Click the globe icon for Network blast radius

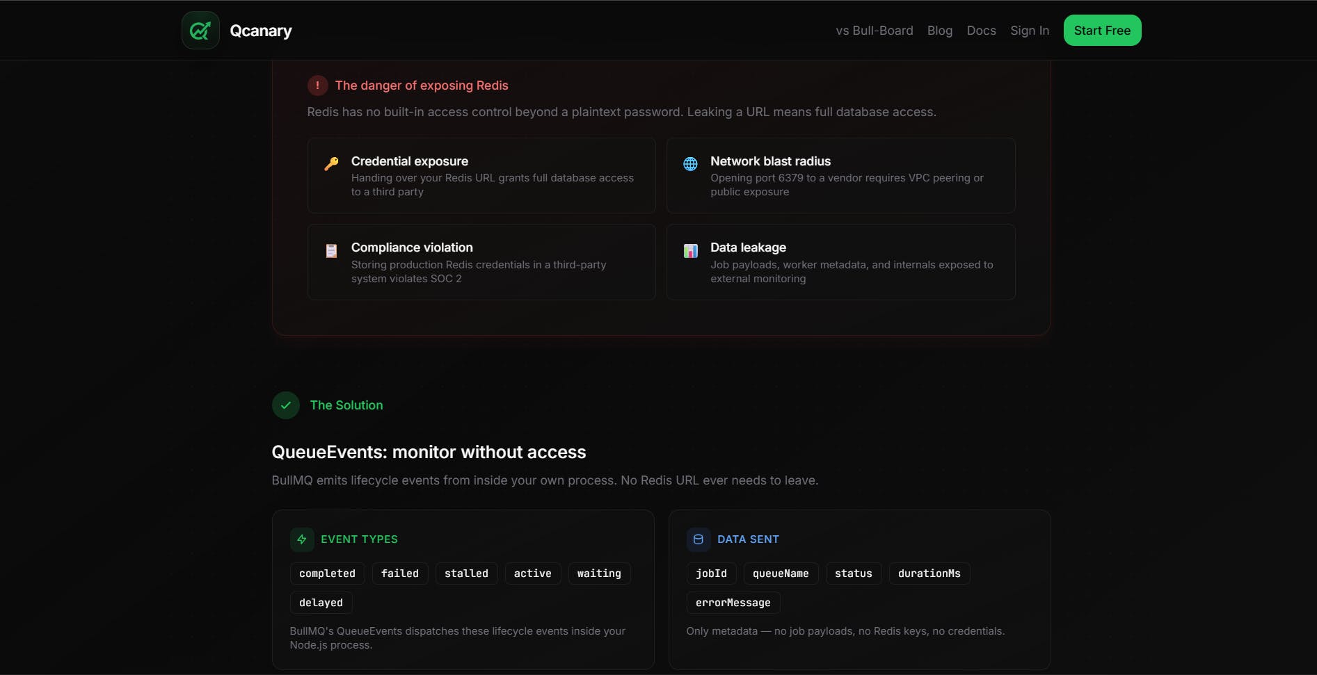[690, 163]
